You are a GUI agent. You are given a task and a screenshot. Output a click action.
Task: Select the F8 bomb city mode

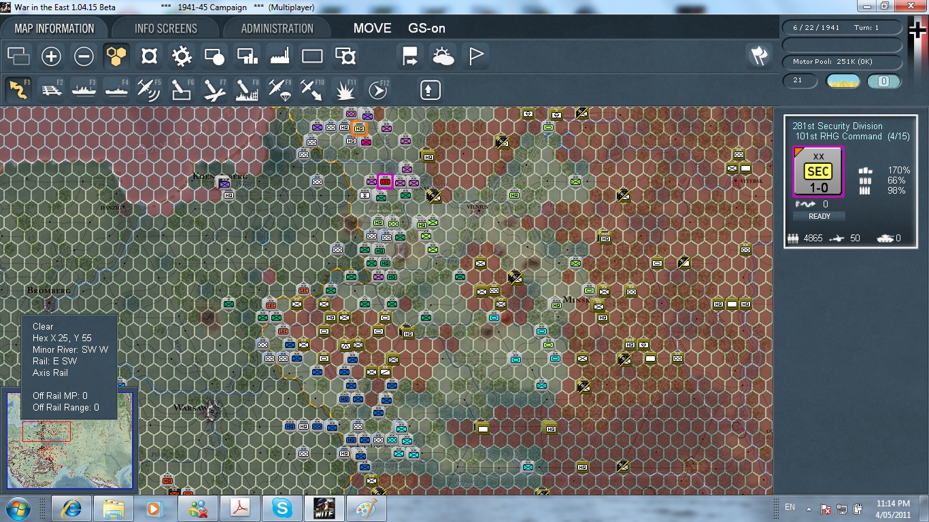pos(247,89)
